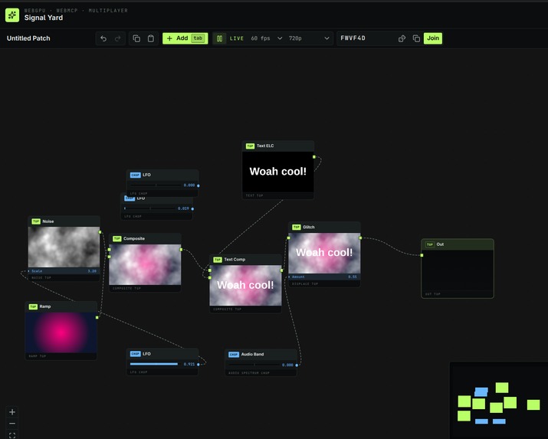Click the share link icon beside room code

402,38
